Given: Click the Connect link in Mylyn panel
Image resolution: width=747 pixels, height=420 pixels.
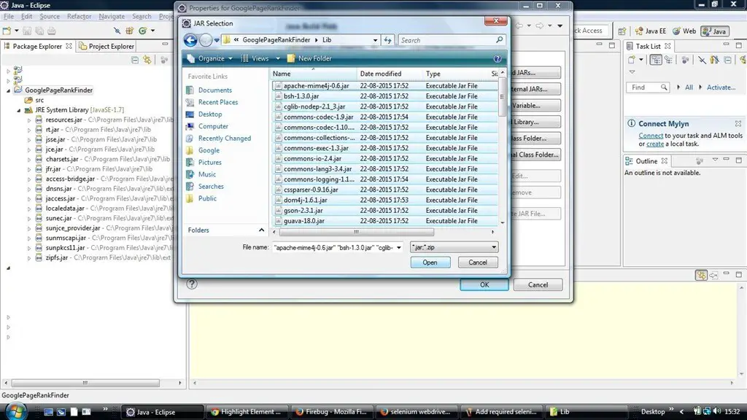Looking at the screenshot, I should tap(651, 136).
